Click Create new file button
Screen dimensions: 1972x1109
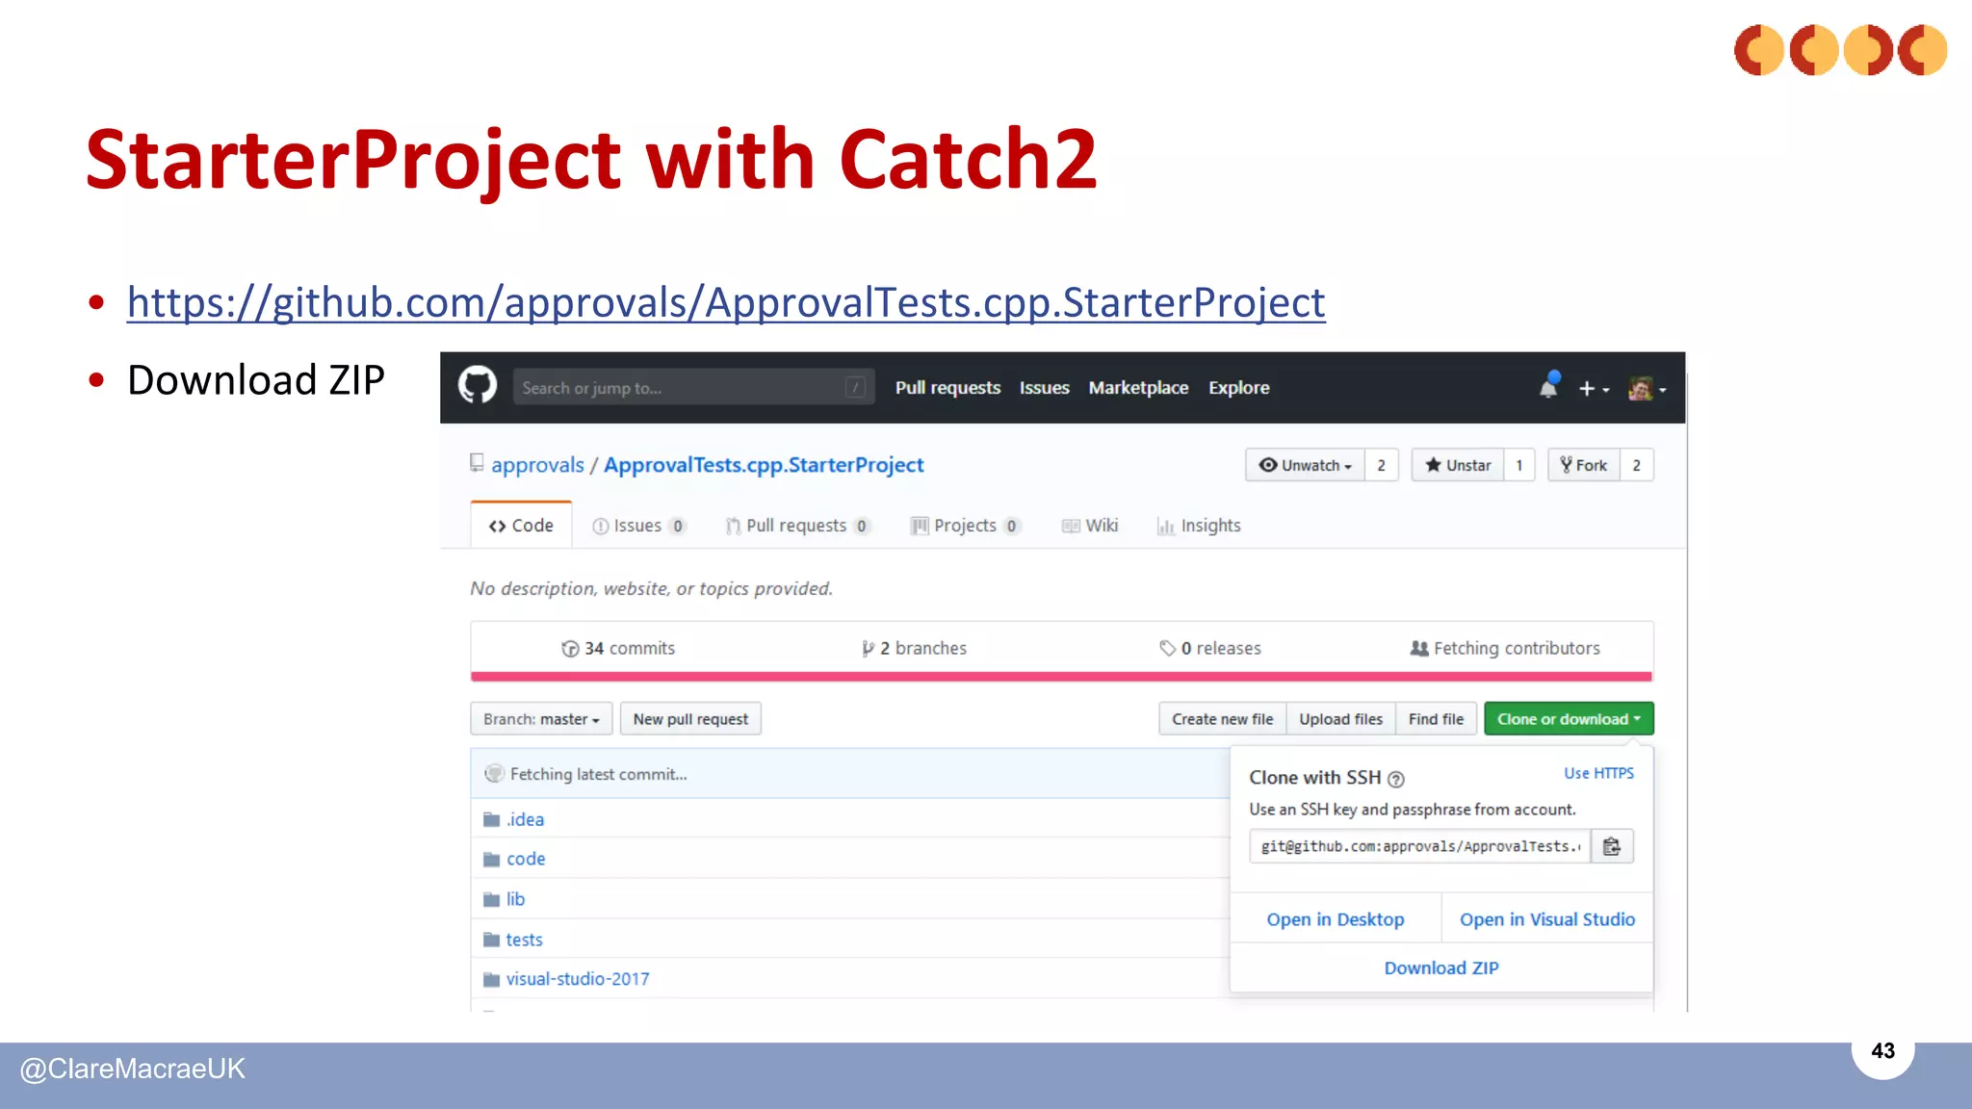1222,719
